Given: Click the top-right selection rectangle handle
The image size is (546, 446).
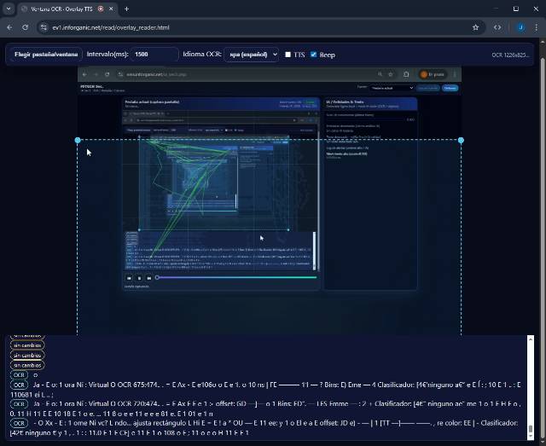Looking at the screenshot, I should pyautogui.click(x=461, y=140).
